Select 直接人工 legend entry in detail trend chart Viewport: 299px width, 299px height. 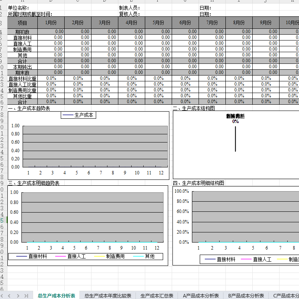coord(70,256)
